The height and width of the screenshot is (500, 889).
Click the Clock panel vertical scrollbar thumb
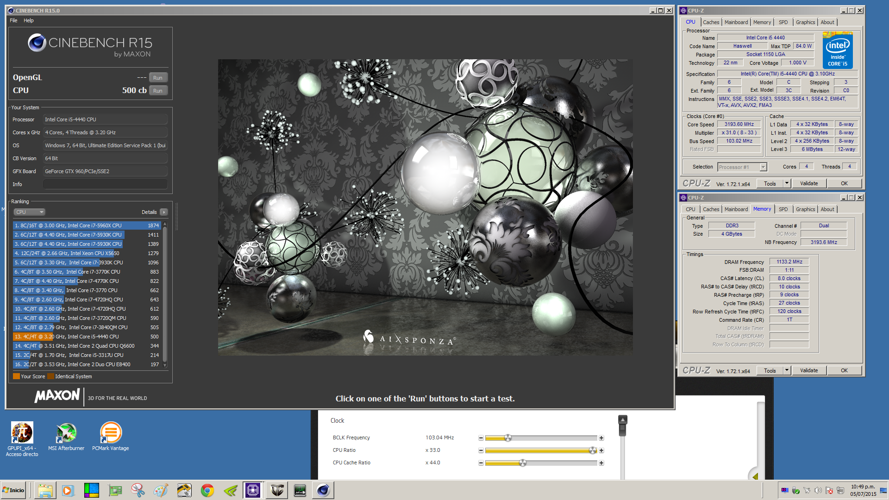pyautogui.click(x=623, y=426)
